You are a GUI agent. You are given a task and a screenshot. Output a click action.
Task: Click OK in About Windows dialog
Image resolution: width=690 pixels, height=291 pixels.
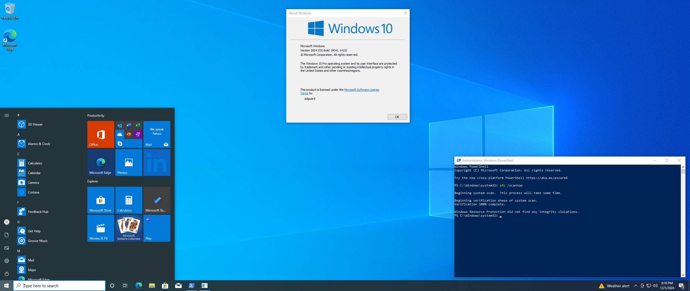pyautogui.click(x=397, y=117)
